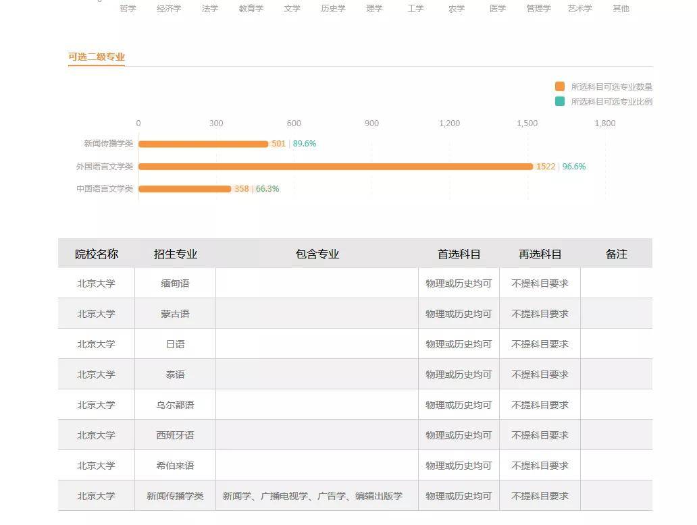Select the 日语 major cell
697x525 pixels.
click(x=175, y=344)
